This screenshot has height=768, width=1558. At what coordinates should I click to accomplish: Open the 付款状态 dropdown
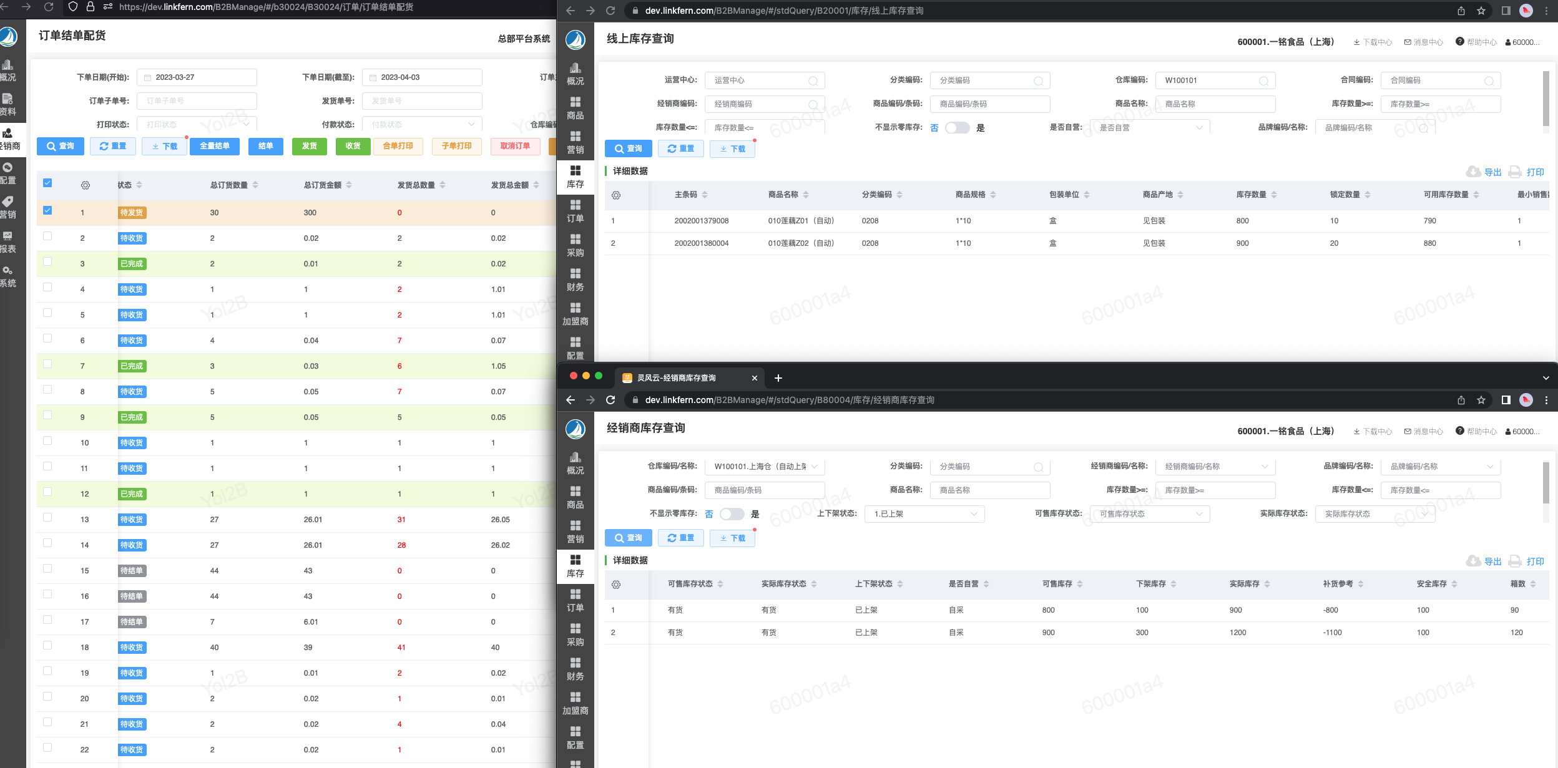coord(422,125)
